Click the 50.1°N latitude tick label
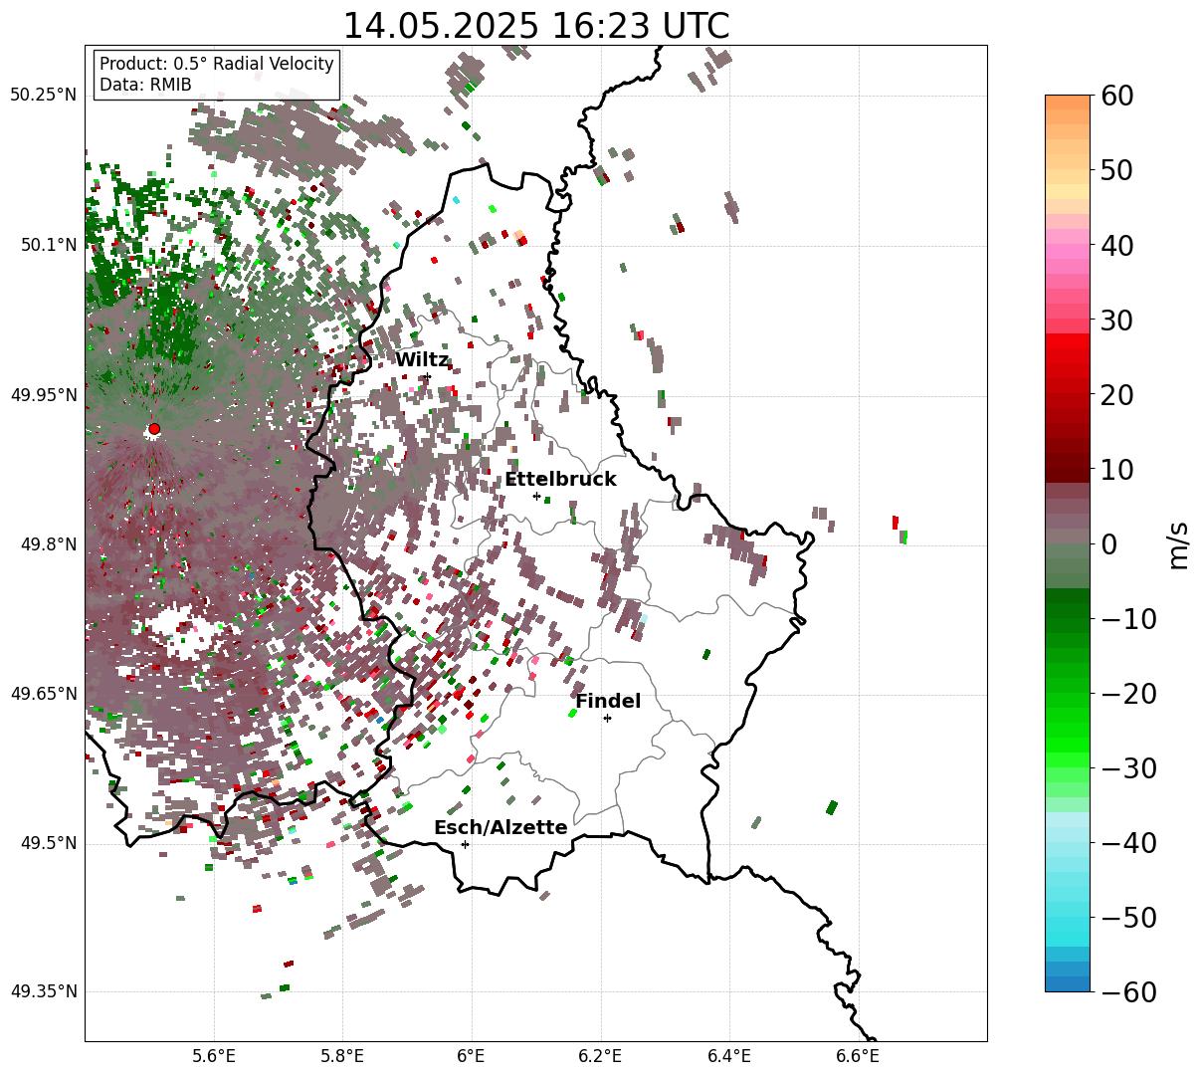Viewport: 1201px width, 1076px height. tap(48, 245)
